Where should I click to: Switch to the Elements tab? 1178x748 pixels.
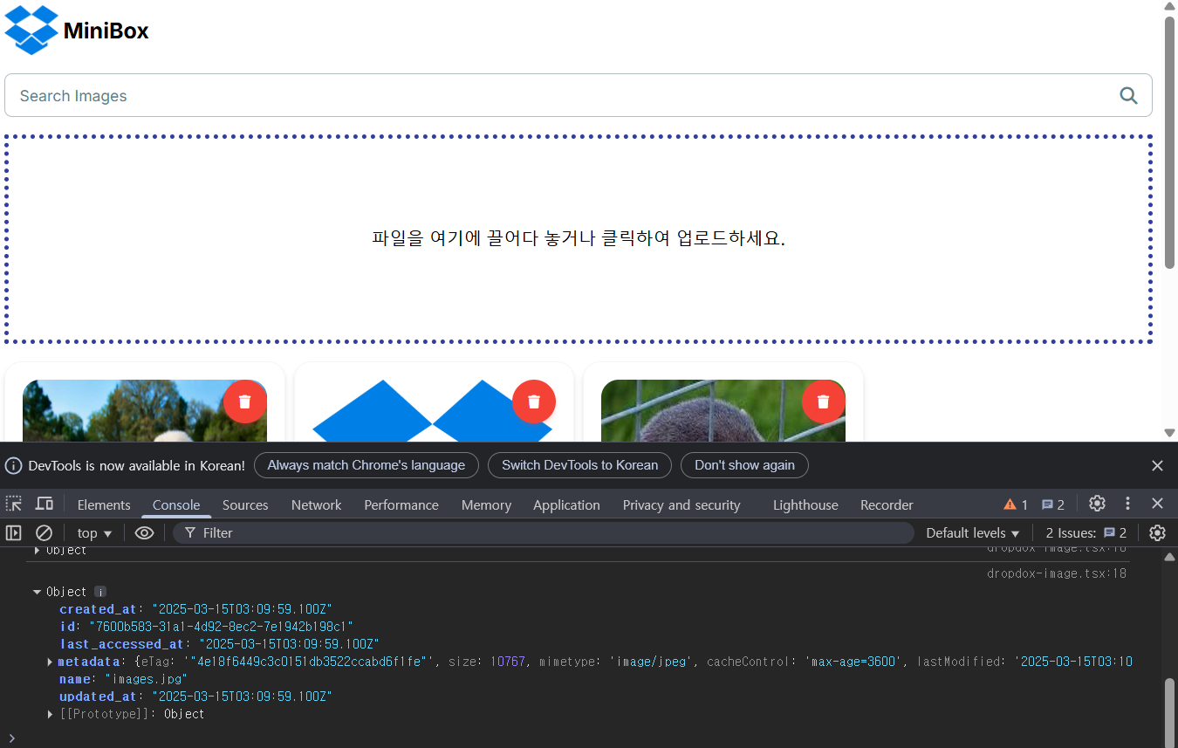(104, 504)
